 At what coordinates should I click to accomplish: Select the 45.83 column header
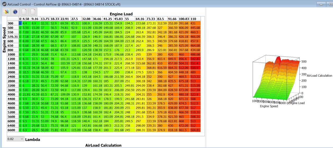(x=119, y=19)
